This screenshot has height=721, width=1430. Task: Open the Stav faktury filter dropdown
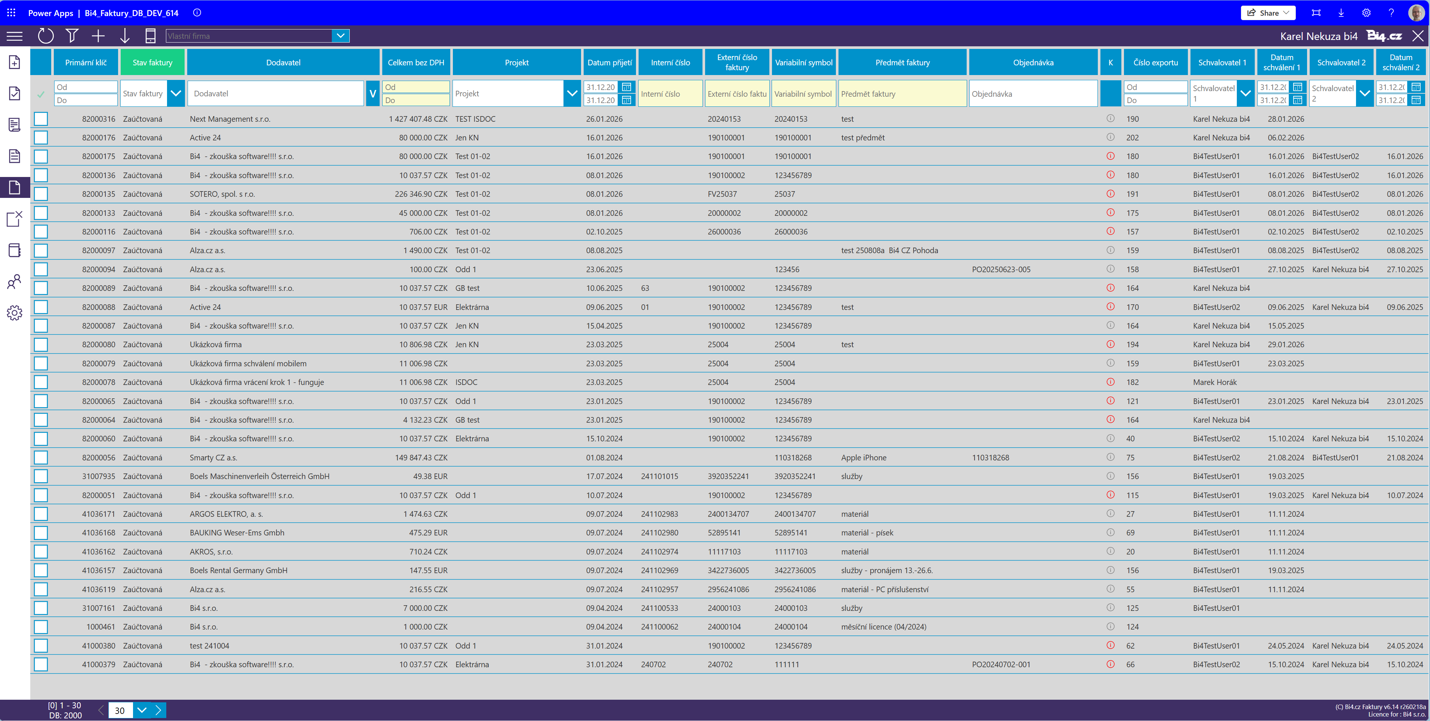tap(175, 94)
